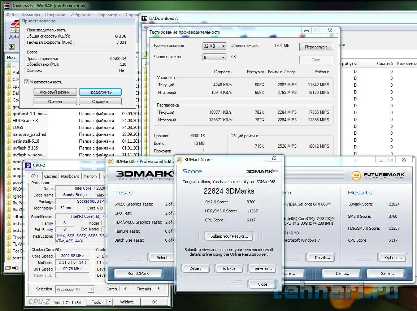Click Select button under Tests
The width and height of the screenshot is (417, 311).
pos(161,258)
